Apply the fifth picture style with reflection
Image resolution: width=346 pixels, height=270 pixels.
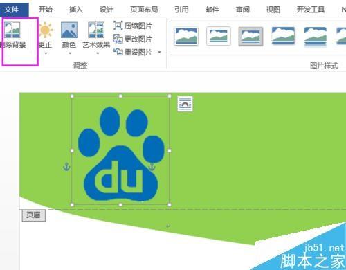[x=316, y=37]
